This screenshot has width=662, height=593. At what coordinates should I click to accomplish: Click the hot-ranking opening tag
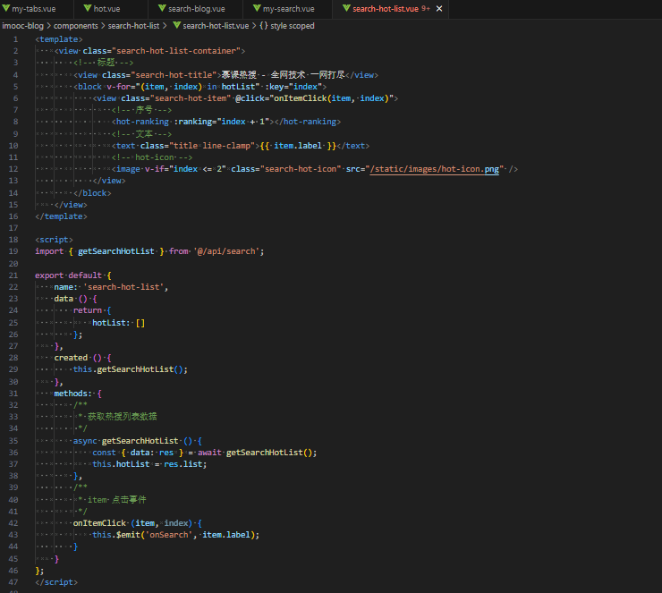point(142,122)
